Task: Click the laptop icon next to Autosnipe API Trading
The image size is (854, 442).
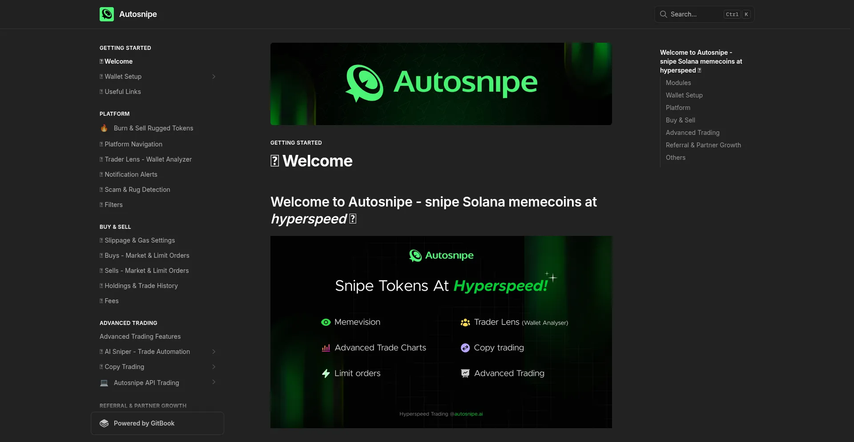Action: coord(104,383)
